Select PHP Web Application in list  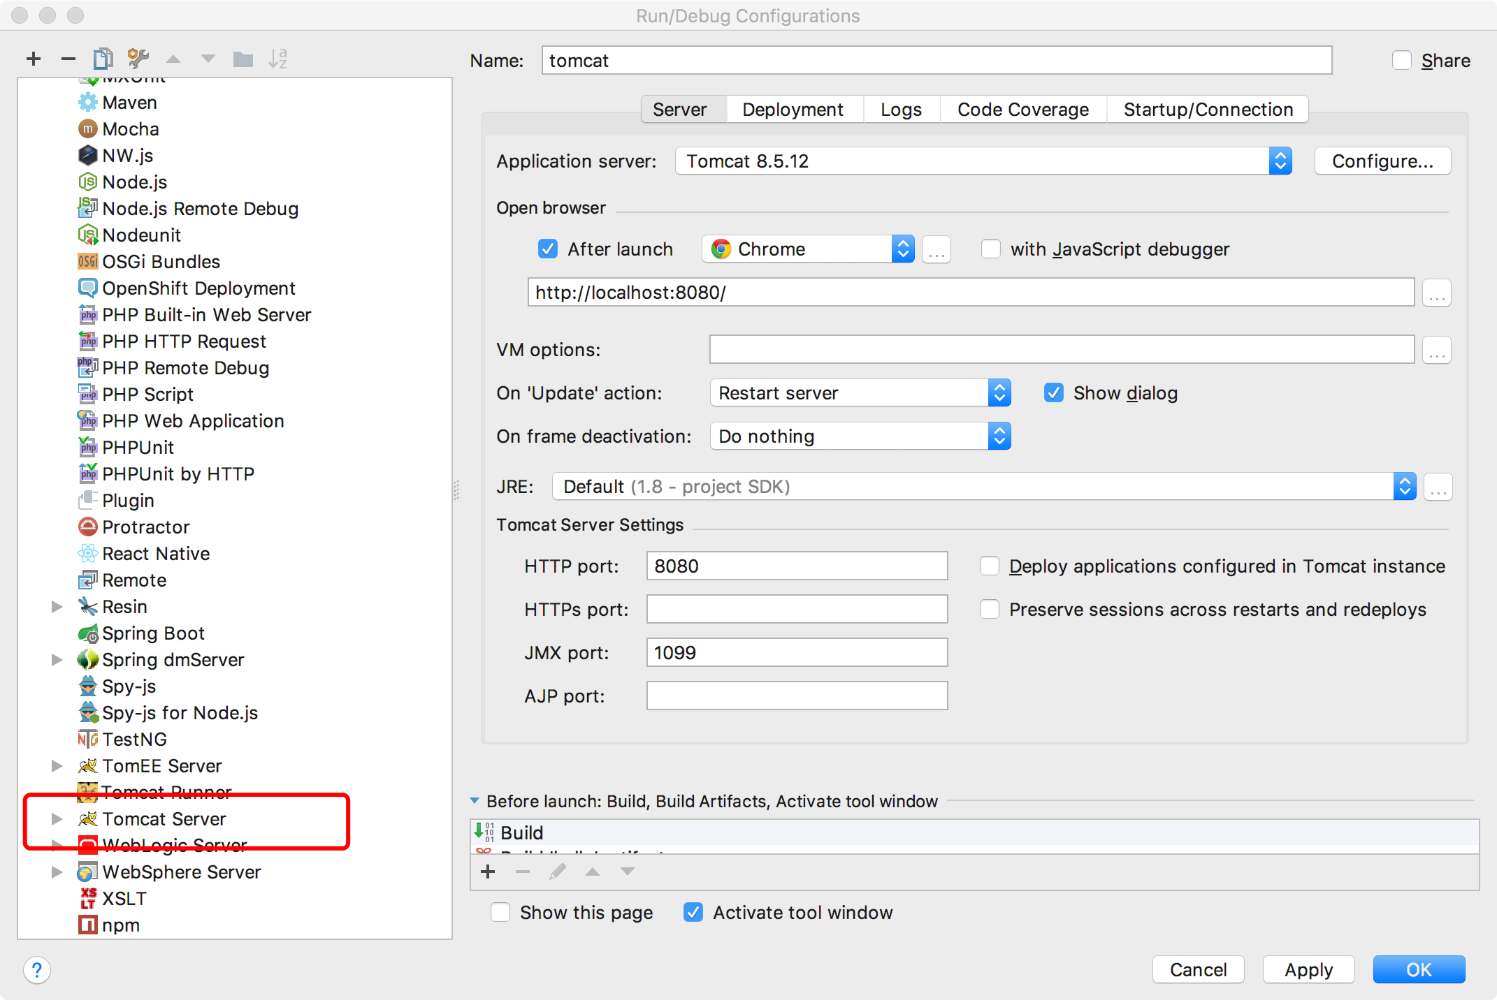coord(193,421)
